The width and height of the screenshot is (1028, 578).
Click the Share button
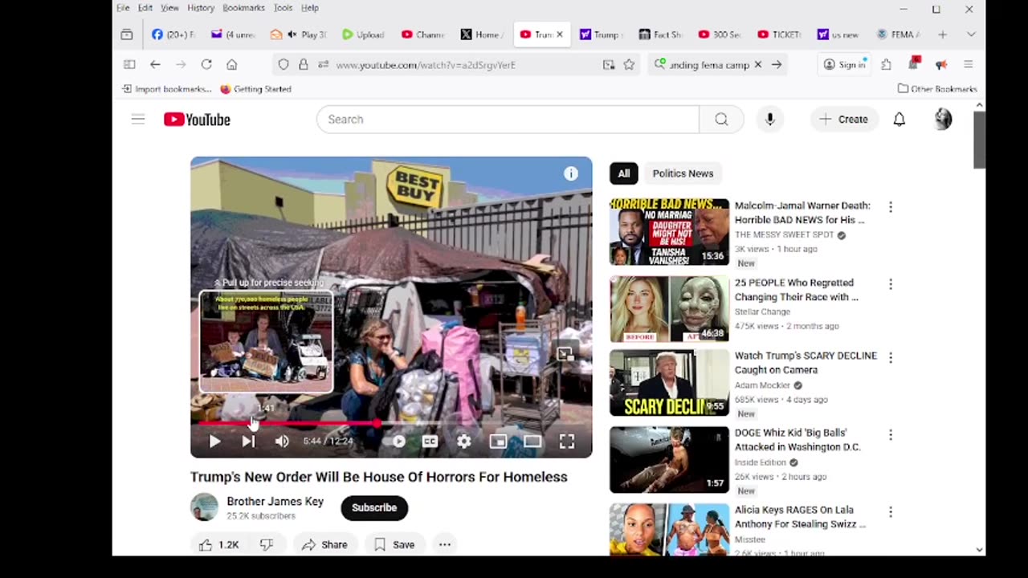pyautogui.click(x=324, y=544)
